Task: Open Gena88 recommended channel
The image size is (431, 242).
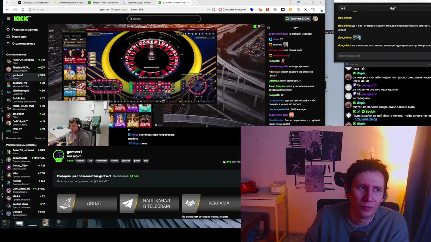Action: [26, 213]
